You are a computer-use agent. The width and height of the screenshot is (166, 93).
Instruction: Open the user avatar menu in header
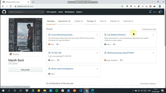(x=160, y=12)
